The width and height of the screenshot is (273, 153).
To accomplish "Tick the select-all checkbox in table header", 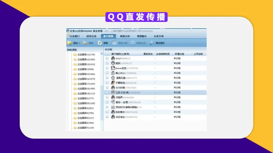I will [107, 54].
